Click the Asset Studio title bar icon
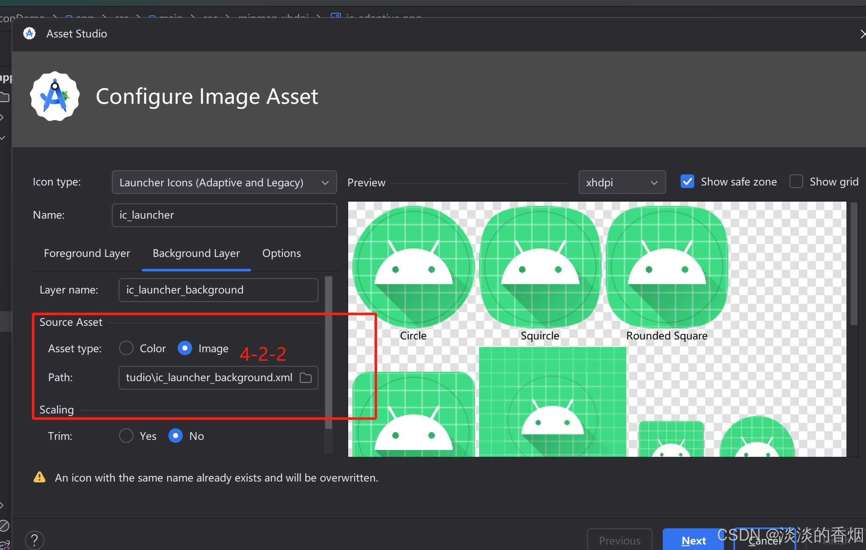This screenshot has height=550, width=866. (29, 34)
